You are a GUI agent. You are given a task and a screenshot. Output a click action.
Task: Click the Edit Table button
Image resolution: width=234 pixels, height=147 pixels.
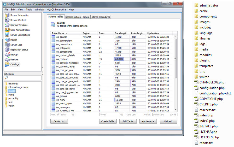pos(128,121)
